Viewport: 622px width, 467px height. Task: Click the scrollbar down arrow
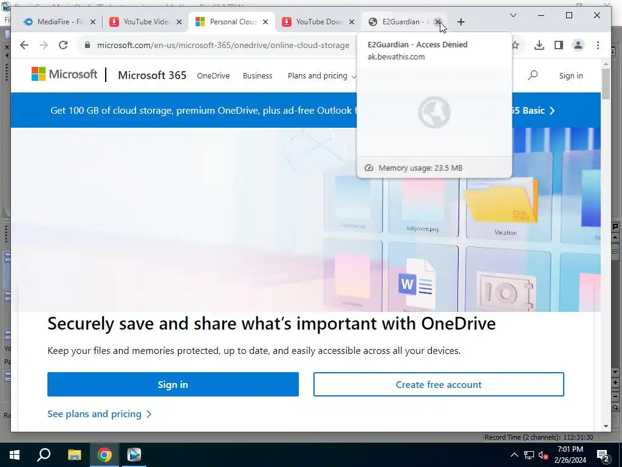coord(606,426)
